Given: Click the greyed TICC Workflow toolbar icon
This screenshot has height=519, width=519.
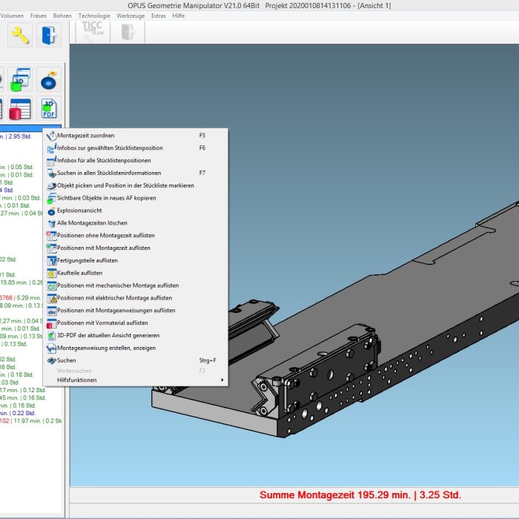Looking at the screenshot, I should pyautogui.click(x=93, y=32).
